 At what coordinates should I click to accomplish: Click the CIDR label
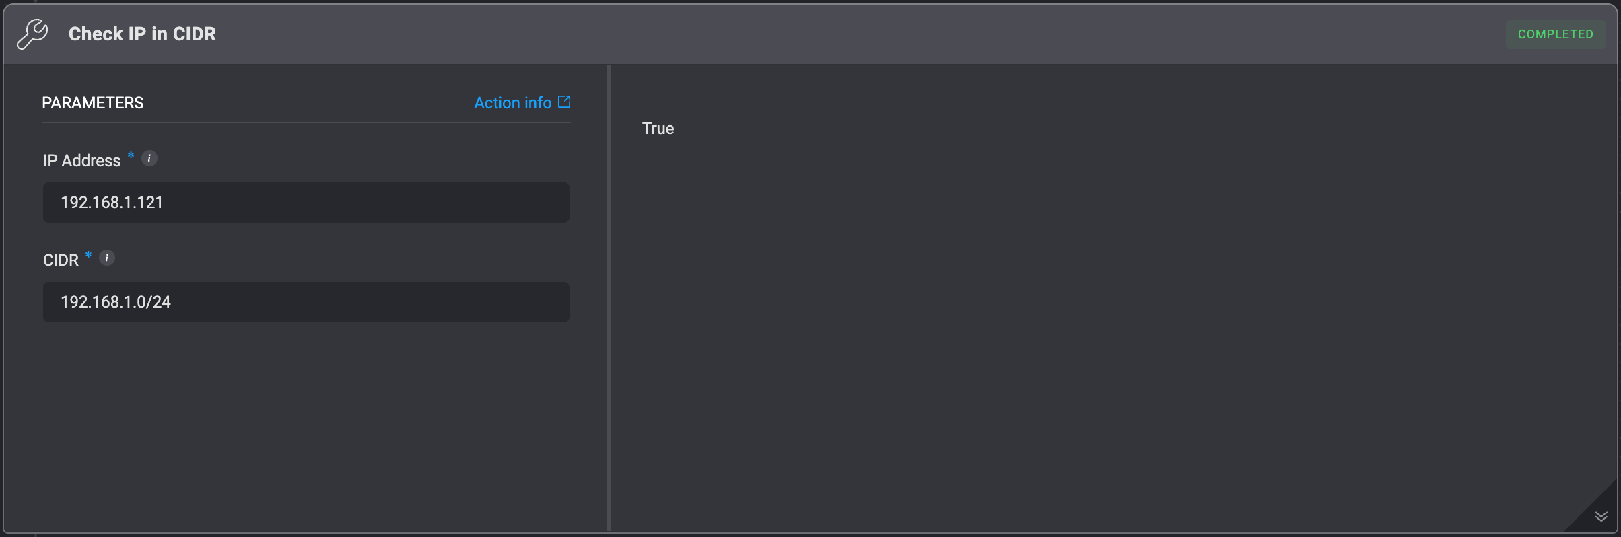pos(61,260)
